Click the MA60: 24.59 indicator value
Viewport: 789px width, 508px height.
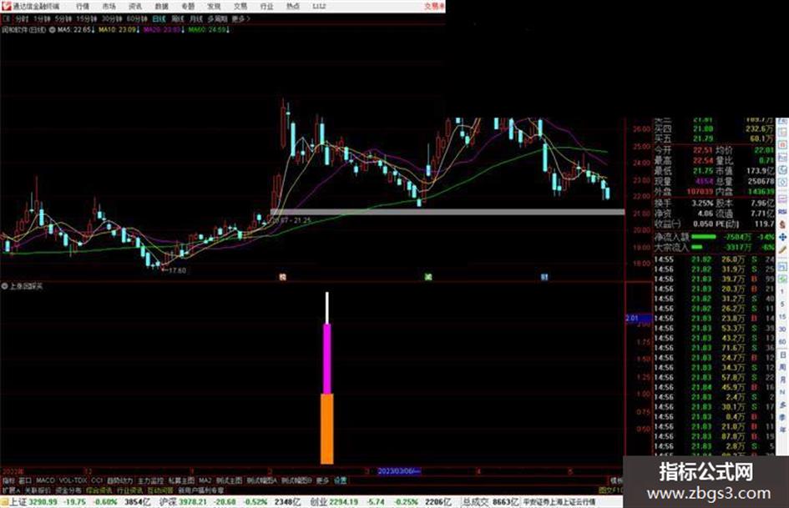(209, 30)
